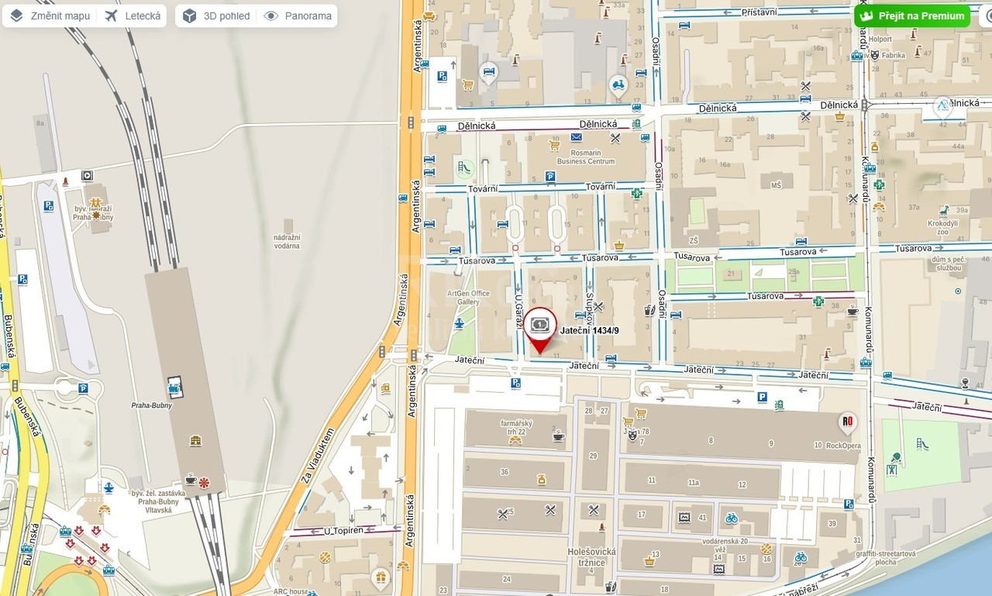Select the coffee cup icon near farmářský trh

pos(558,436)
